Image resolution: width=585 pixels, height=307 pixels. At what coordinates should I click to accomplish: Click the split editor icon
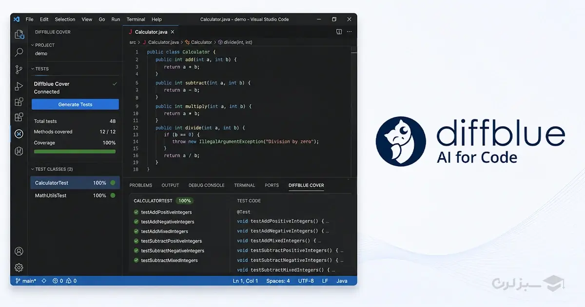click(x=339, y=32)
